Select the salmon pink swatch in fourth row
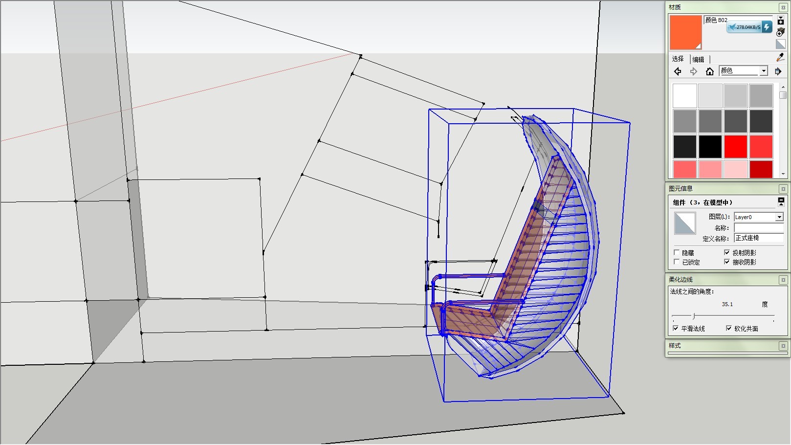Viewport: 791px width, 445px height. pos(710,169)
